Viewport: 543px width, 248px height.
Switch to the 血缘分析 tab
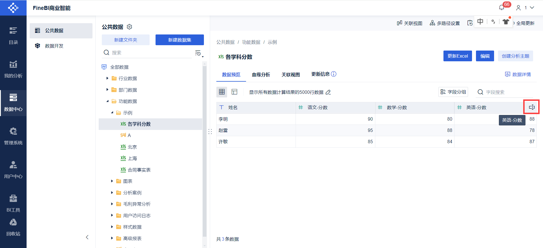coord(261,75)
